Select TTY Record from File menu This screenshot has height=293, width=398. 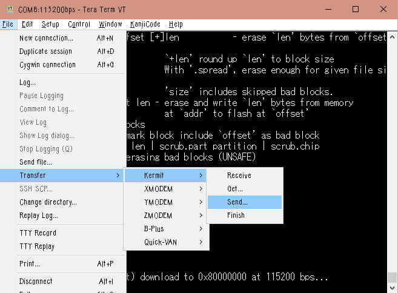pyautogui.click(x=38, y=233)
